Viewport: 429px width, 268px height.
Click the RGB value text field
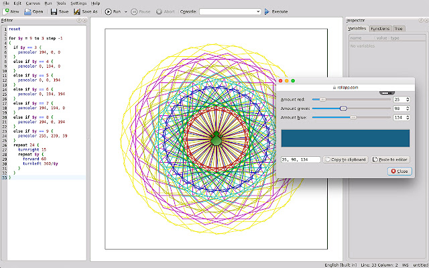(x=300, y=159)
